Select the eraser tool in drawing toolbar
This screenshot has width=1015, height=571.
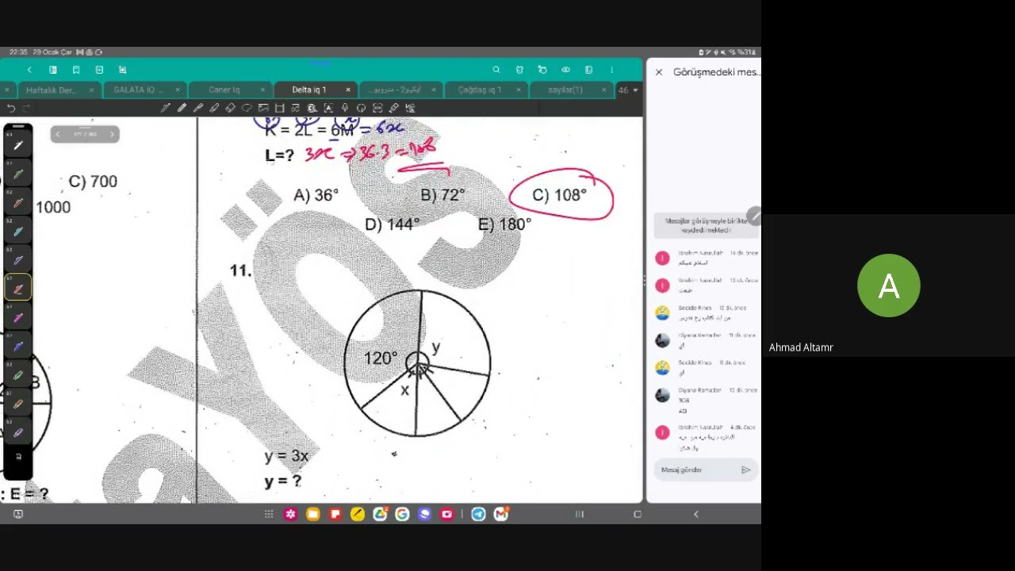[230, 108]
